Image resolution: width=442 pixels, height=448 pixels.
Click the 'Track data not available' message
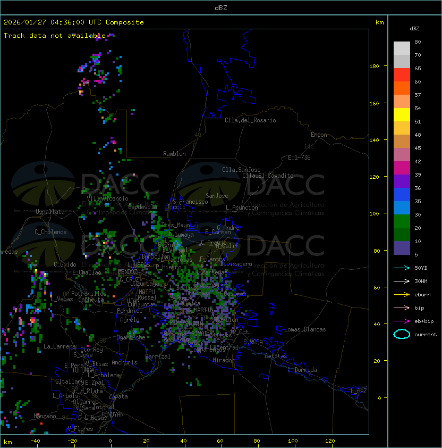(54, 36)
